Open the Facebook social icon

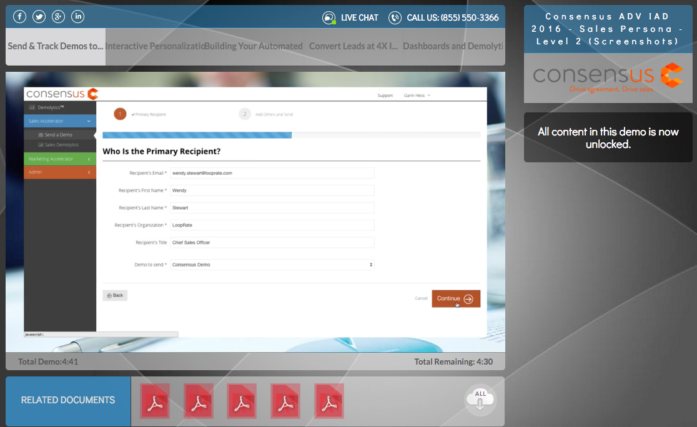pyautogui.click(x=19, y=17)
